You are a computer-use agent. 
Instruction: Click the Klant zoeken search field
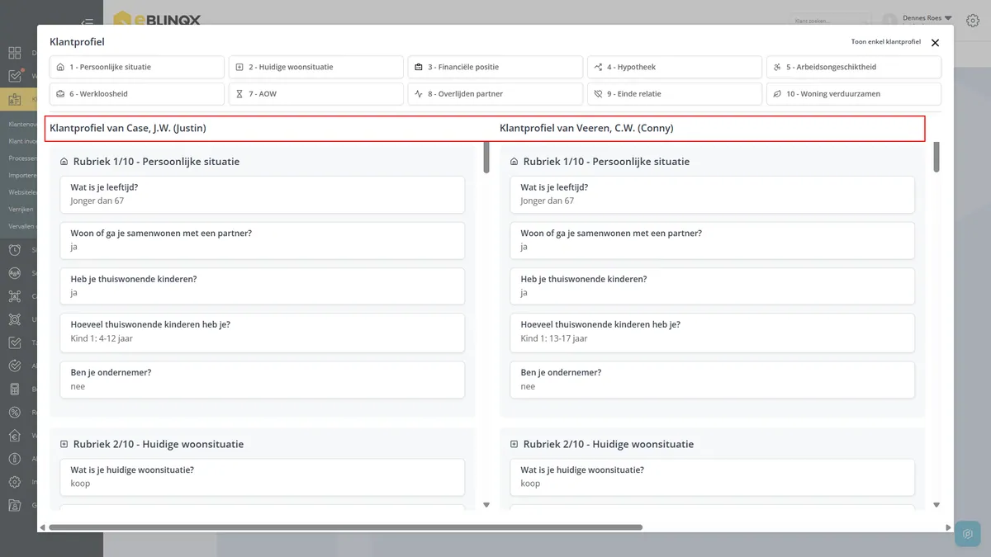pos(830,20)
